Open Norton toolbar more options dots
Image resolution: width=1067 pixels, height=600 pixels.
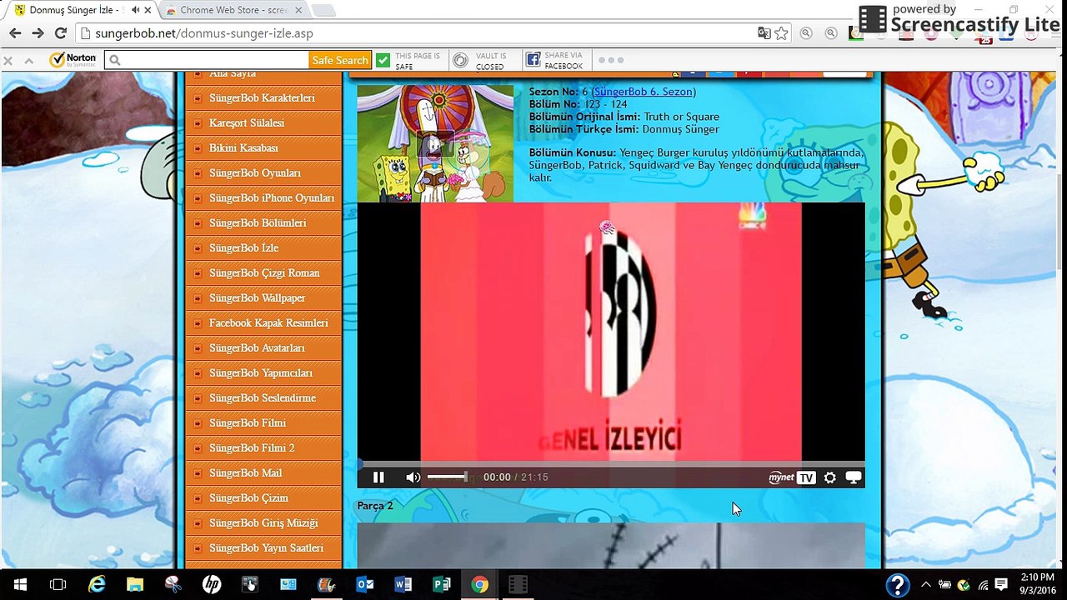[x=611, y=60]
